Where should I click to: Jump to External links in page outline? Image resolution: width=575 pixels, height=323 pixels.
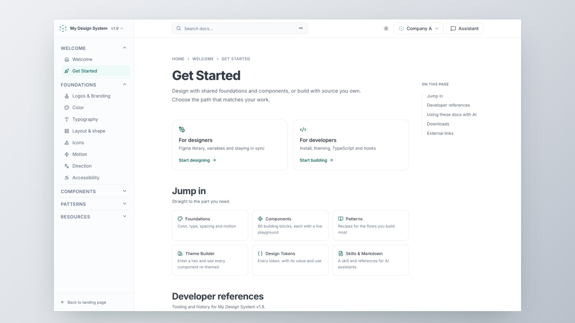440,133
